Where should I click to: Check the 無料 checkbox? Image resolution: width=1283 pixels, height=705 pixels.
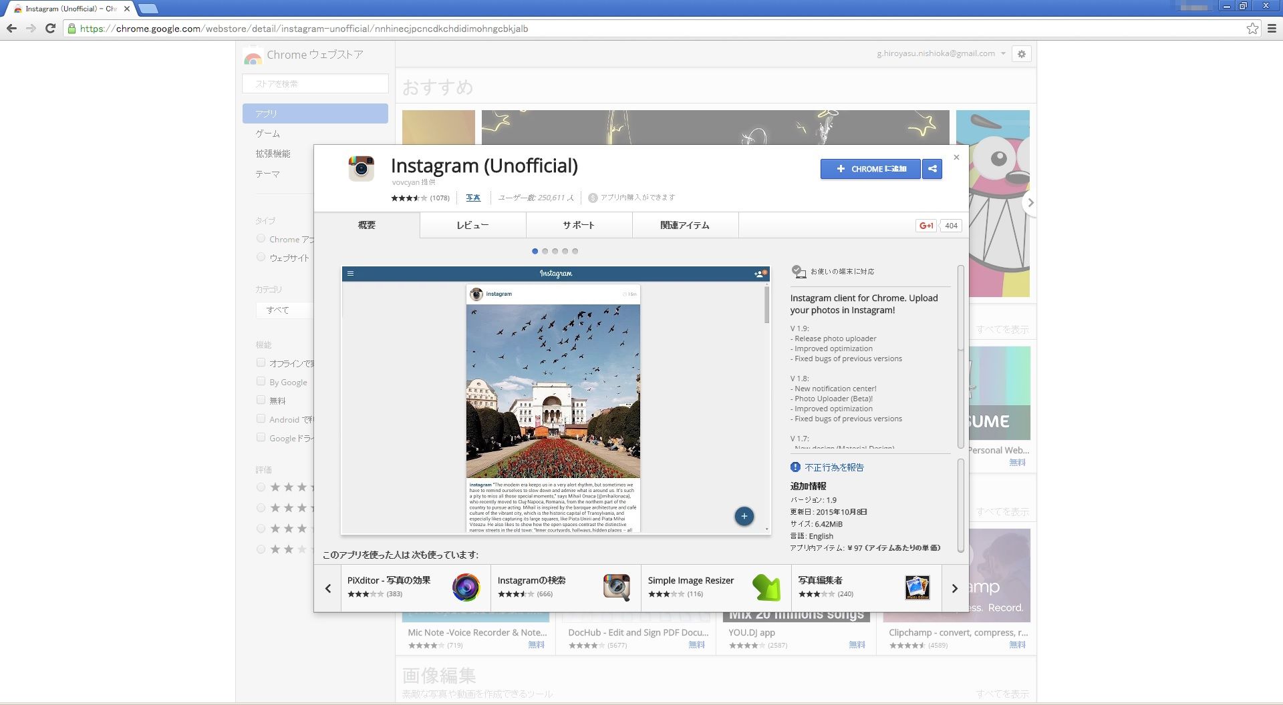pyautogui.click(x=261, y=400)
